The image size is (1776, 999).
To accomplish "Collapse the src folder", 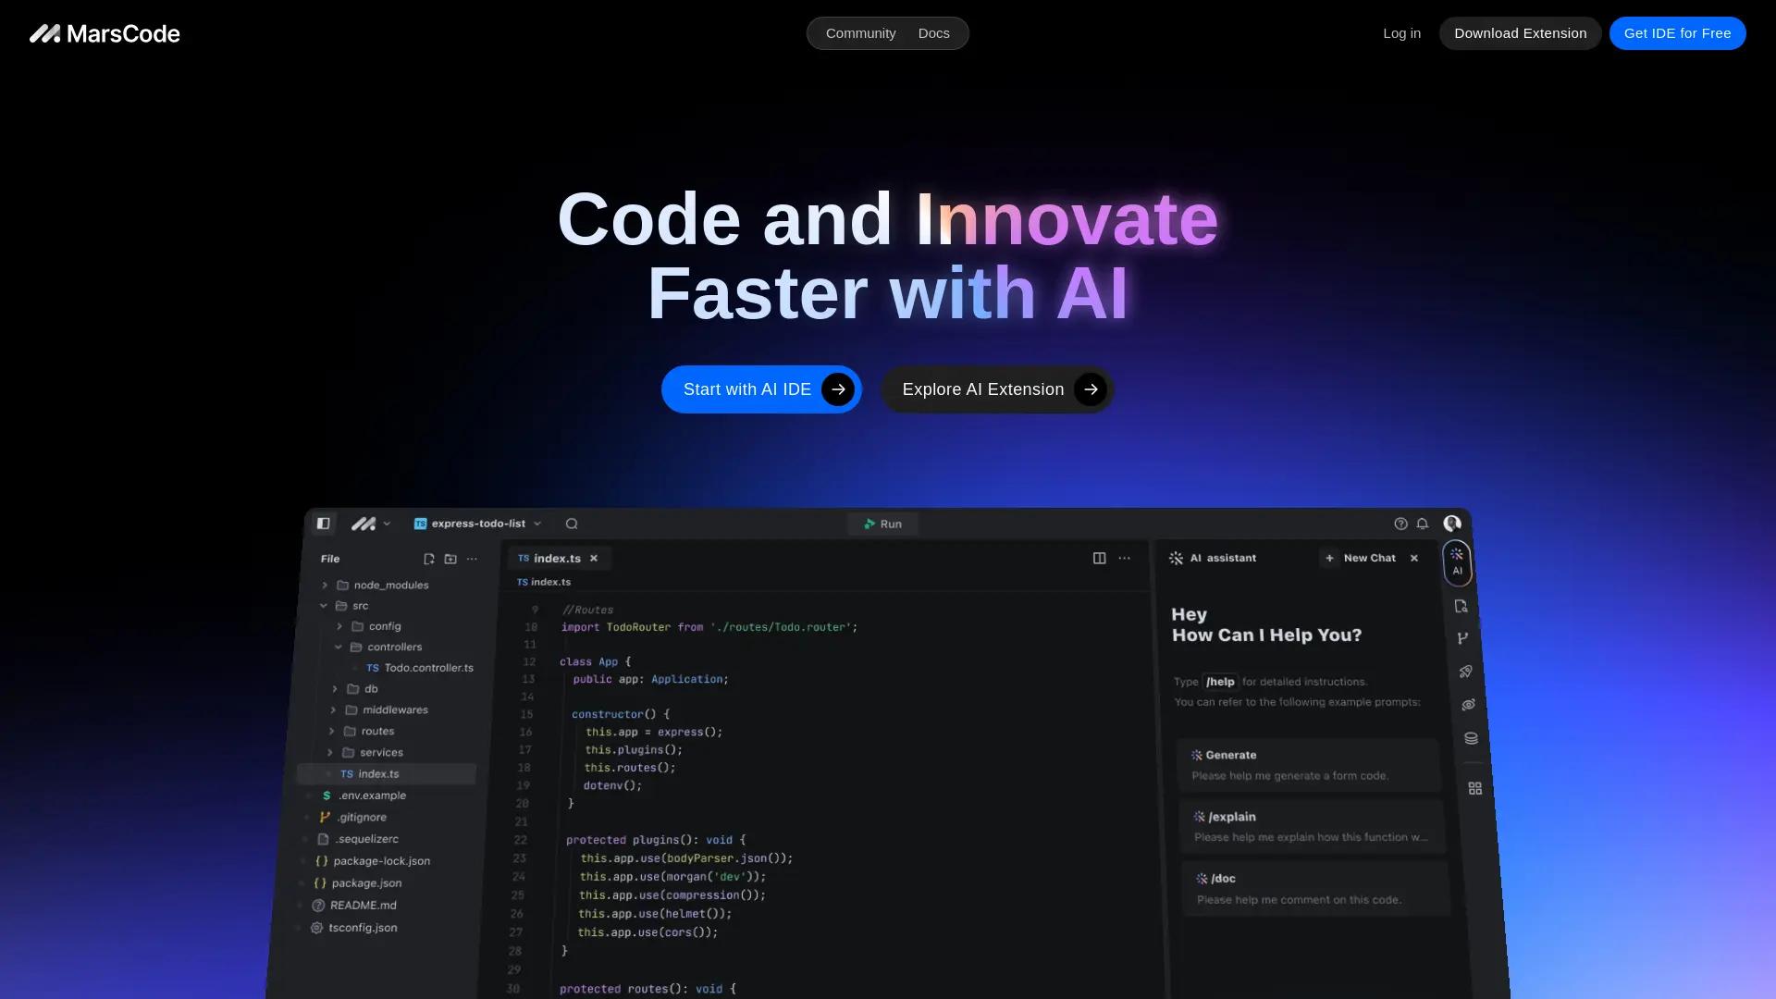I will pos(323,606).
